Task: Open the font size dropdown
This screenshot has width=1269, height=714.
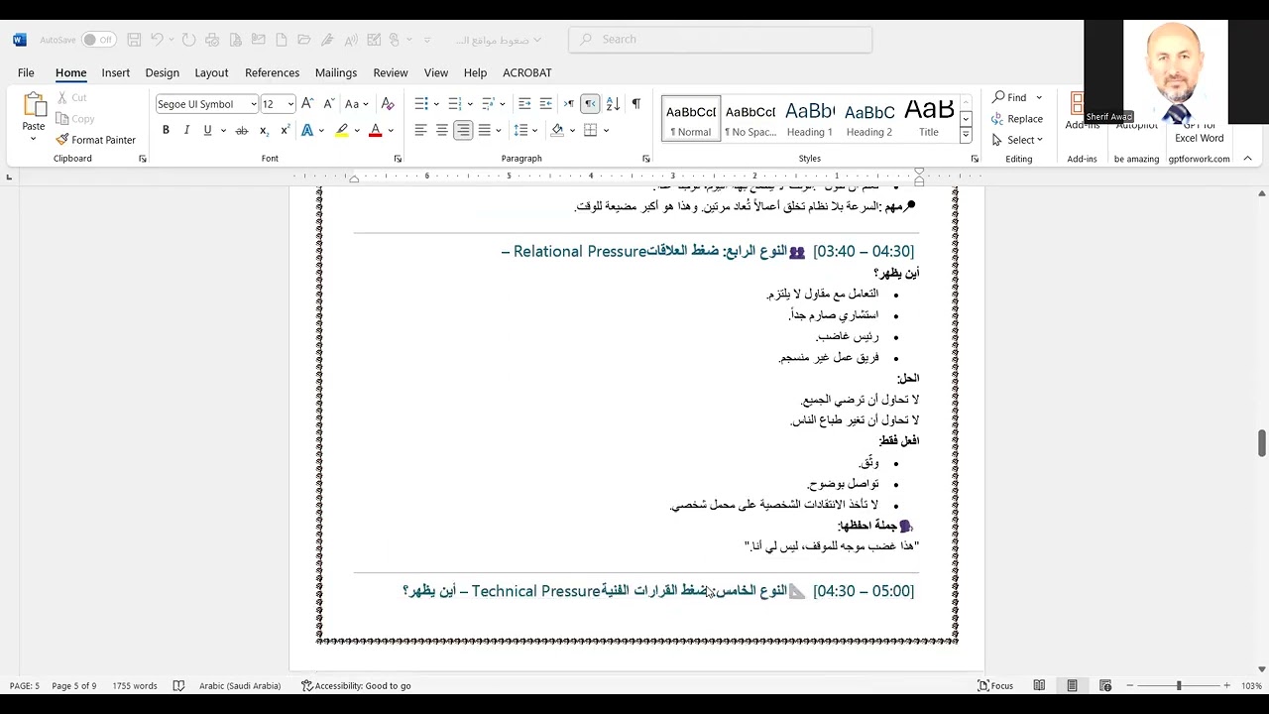Action: tap(290, 104)
